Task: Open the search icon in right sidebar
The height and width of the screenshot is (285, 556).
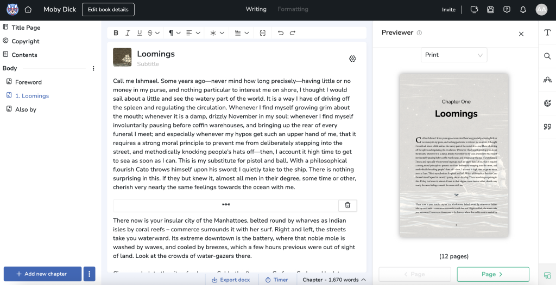Action: click(x=547, y=56)
